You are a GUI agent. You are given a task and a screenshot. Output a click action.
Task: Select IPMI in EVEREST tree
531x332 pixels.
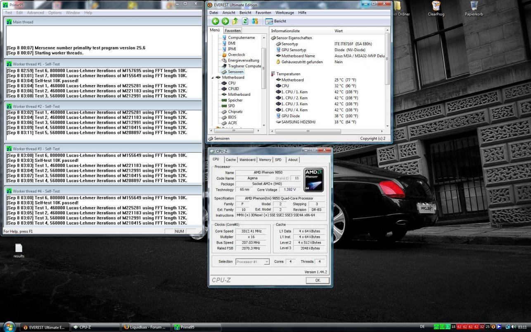coord(229,49)
